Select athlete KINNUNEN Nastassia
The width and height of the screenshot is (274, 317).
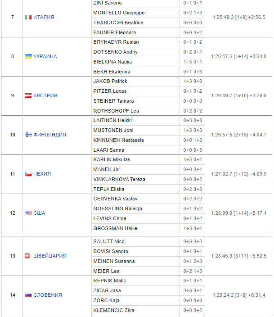[x=118, y=140]
